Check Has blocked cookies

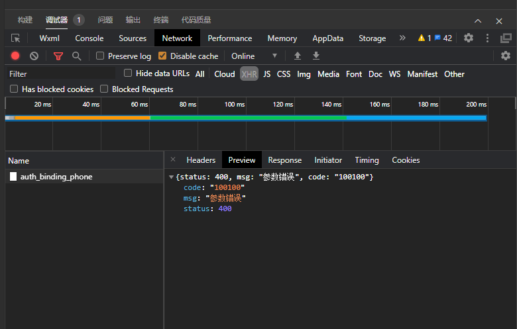coord(14,89)
